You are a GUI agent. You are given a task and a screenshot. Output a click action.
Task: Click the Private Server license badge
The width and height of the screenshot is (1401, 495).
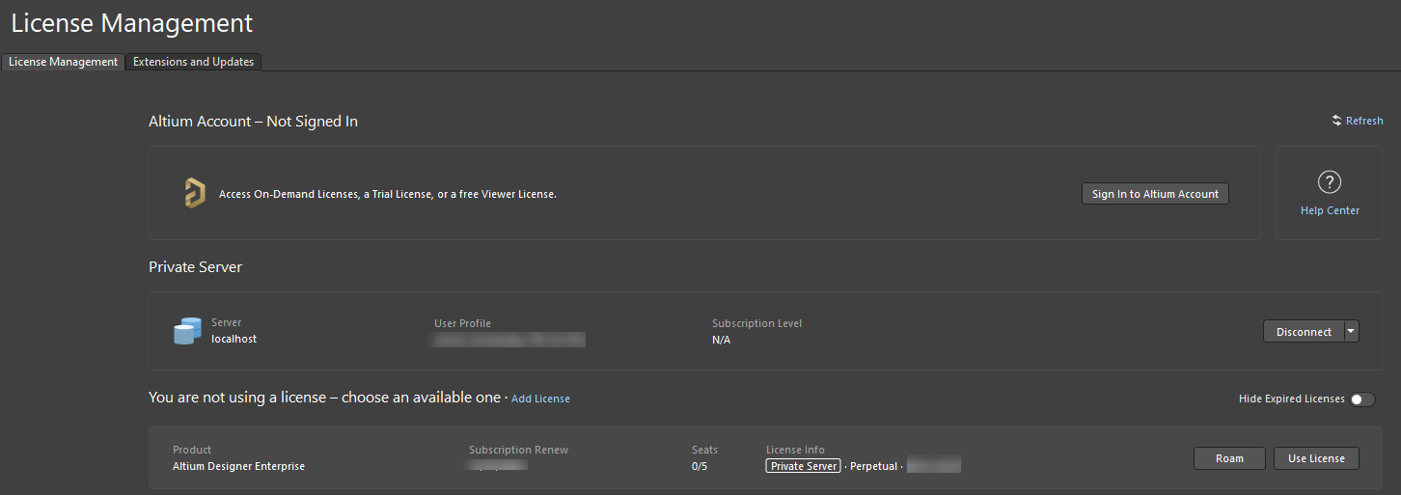point(803,466)
